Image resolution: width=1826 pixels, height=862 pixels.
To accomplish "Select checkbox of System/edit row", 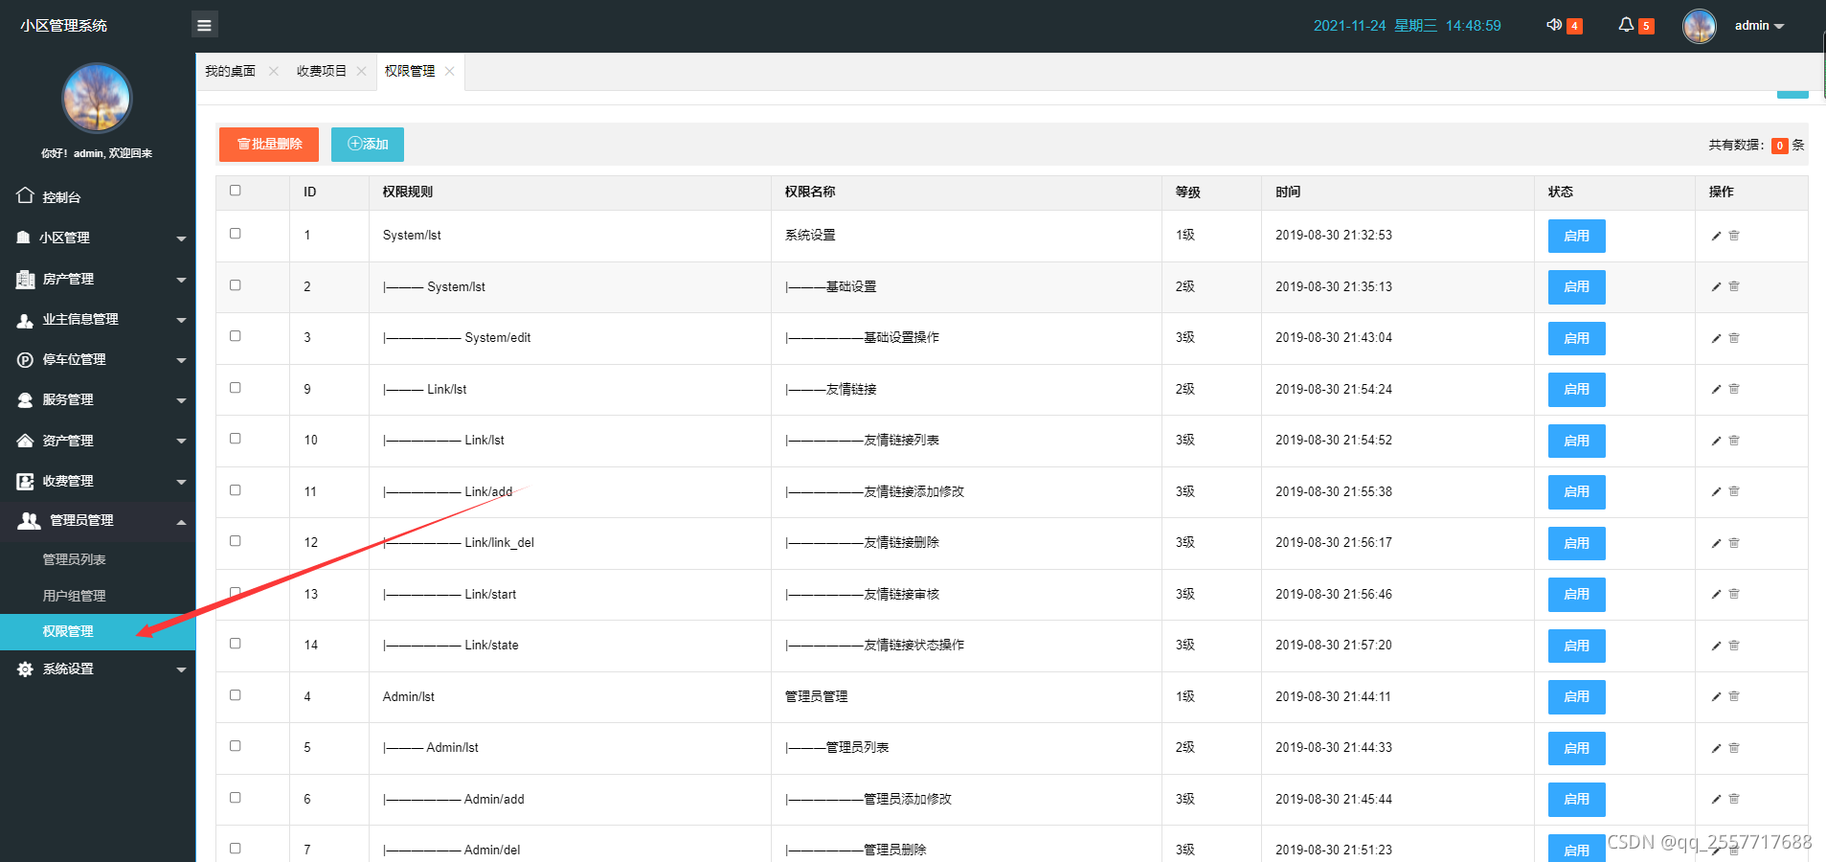I will [x=236, y=336].
